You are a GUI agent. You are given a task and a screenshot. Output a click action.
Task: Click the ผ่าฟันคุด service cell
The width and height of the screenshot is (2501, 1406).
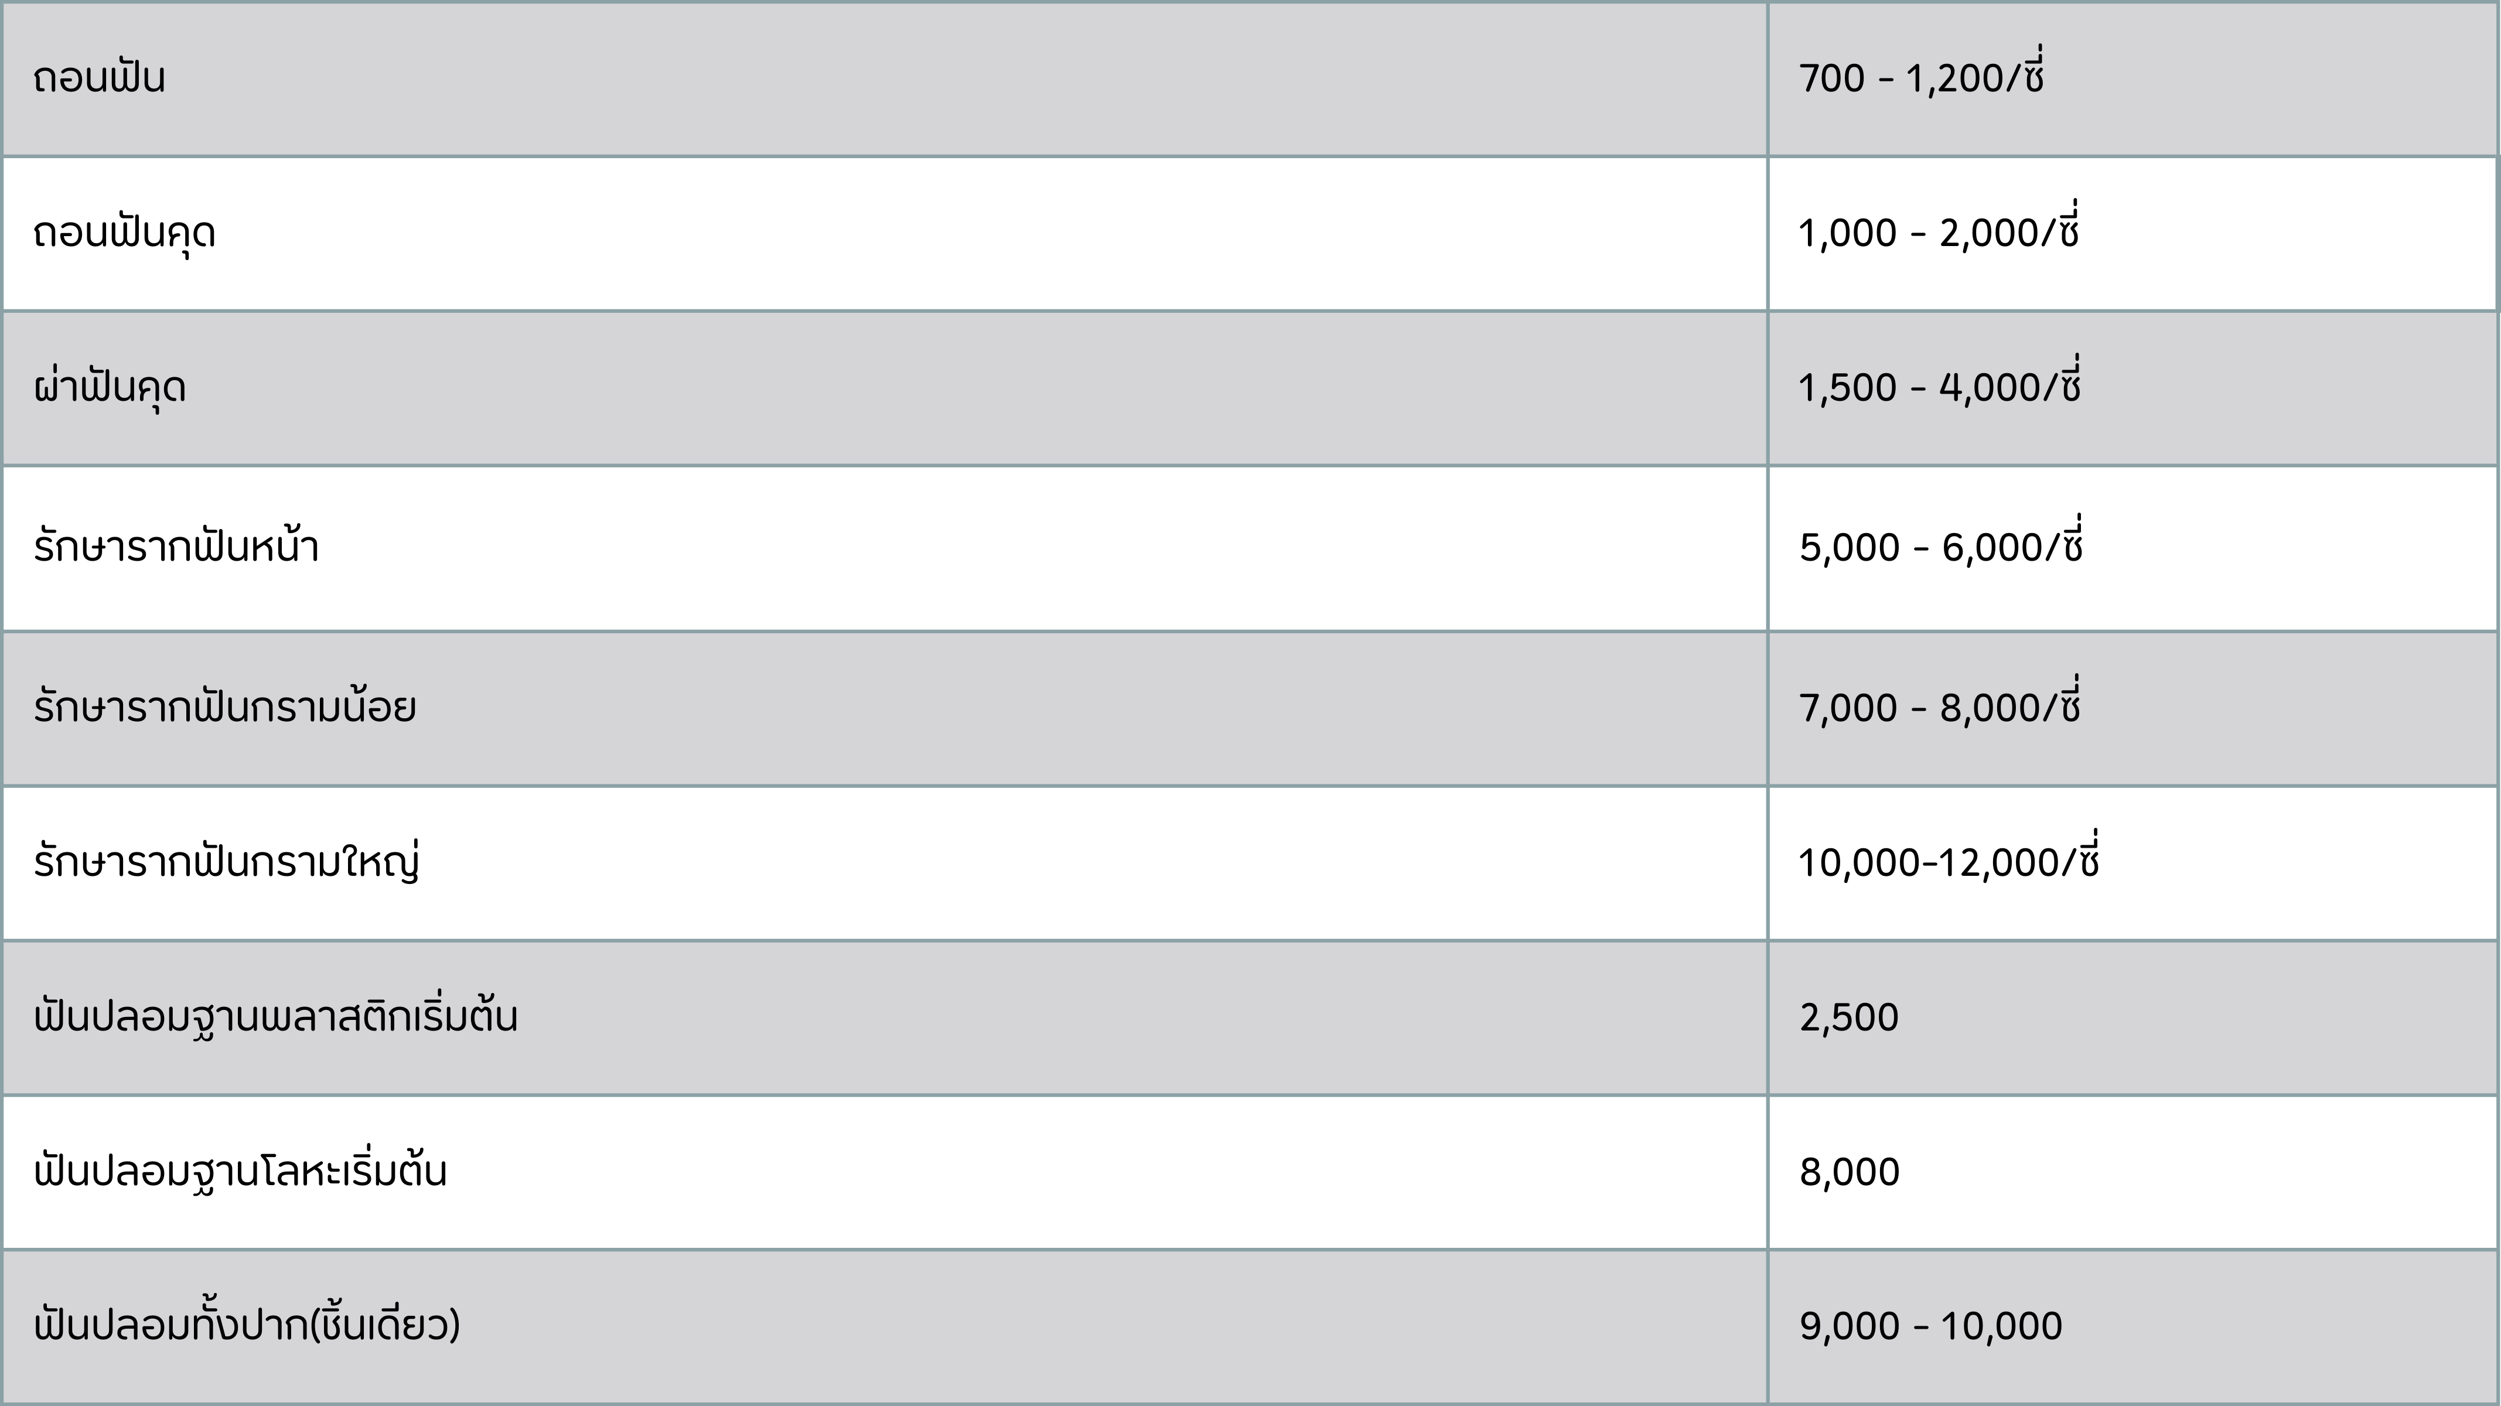tap(110, 388)
